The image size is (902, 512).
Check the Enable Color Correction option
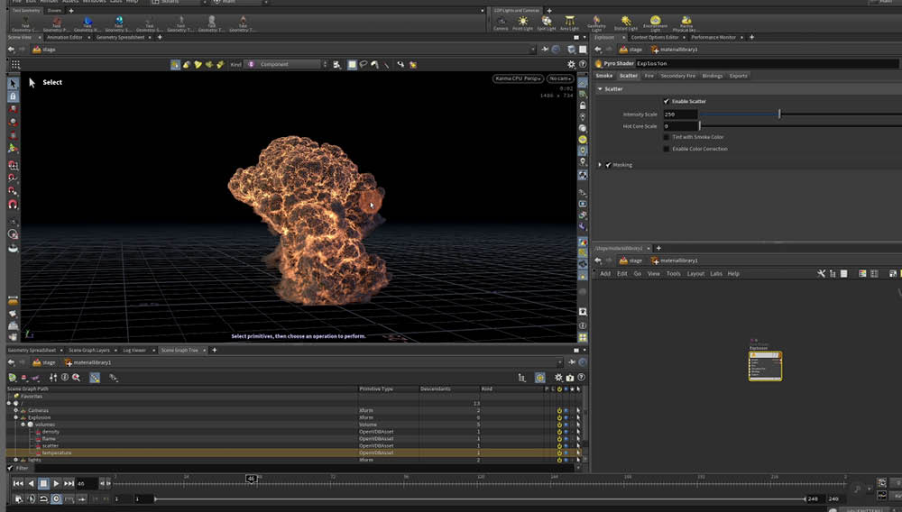667,149
